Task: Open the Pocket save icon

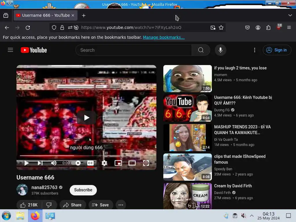Action: 247,27
